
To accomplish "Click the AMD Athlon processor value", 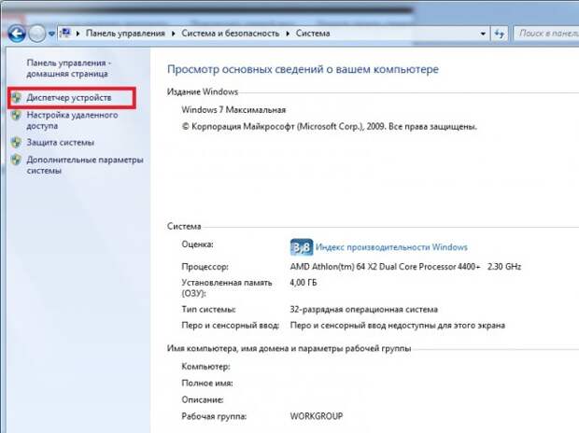I will coord(405,267).
